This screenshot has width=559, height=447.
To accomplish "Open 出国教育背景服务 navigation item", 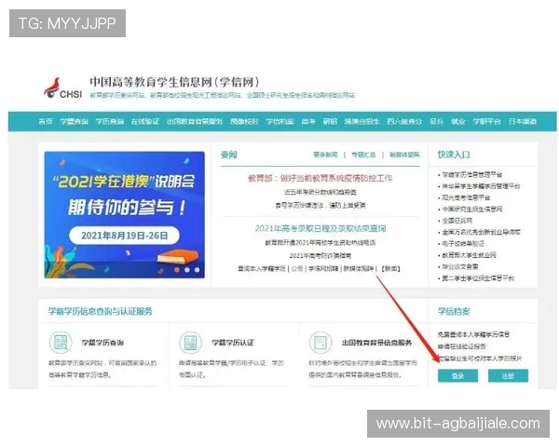I will tap(195, 122).
